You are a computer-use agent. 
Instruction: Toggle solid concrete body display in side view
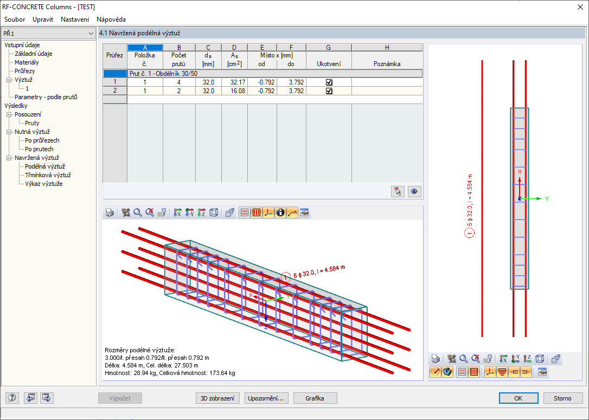click(x=448, y=372)
